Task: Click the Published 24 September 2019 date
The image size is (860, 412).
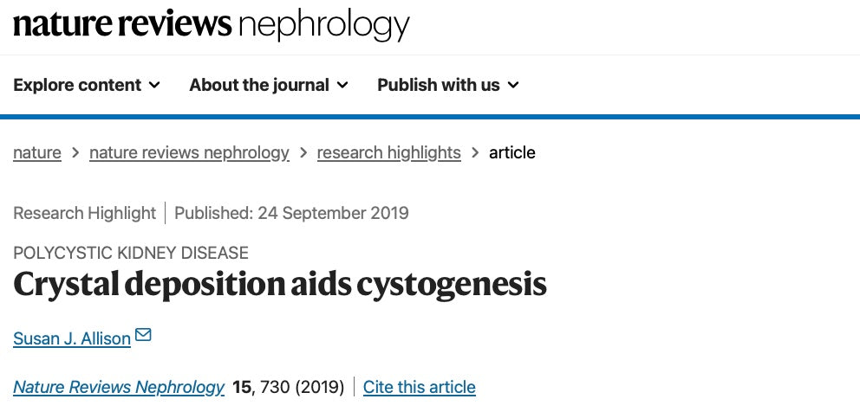Action: 291,213
